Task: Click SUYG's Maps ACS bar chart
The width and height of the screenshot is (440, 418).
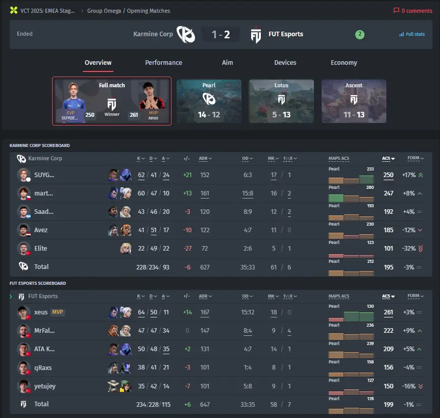Action: (351, 179)
